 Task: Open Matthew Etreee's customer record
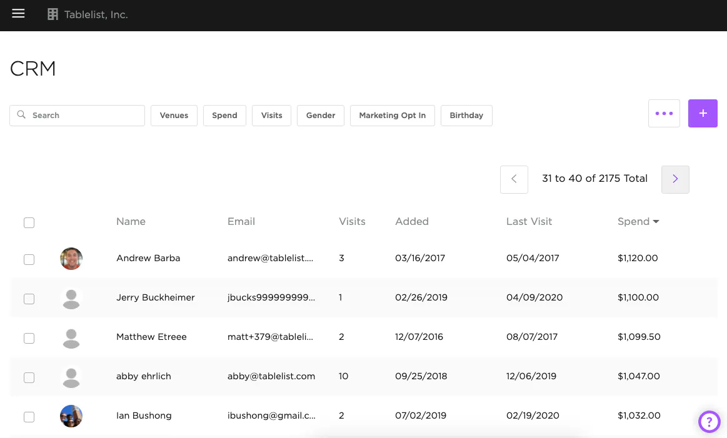point(151,337)
